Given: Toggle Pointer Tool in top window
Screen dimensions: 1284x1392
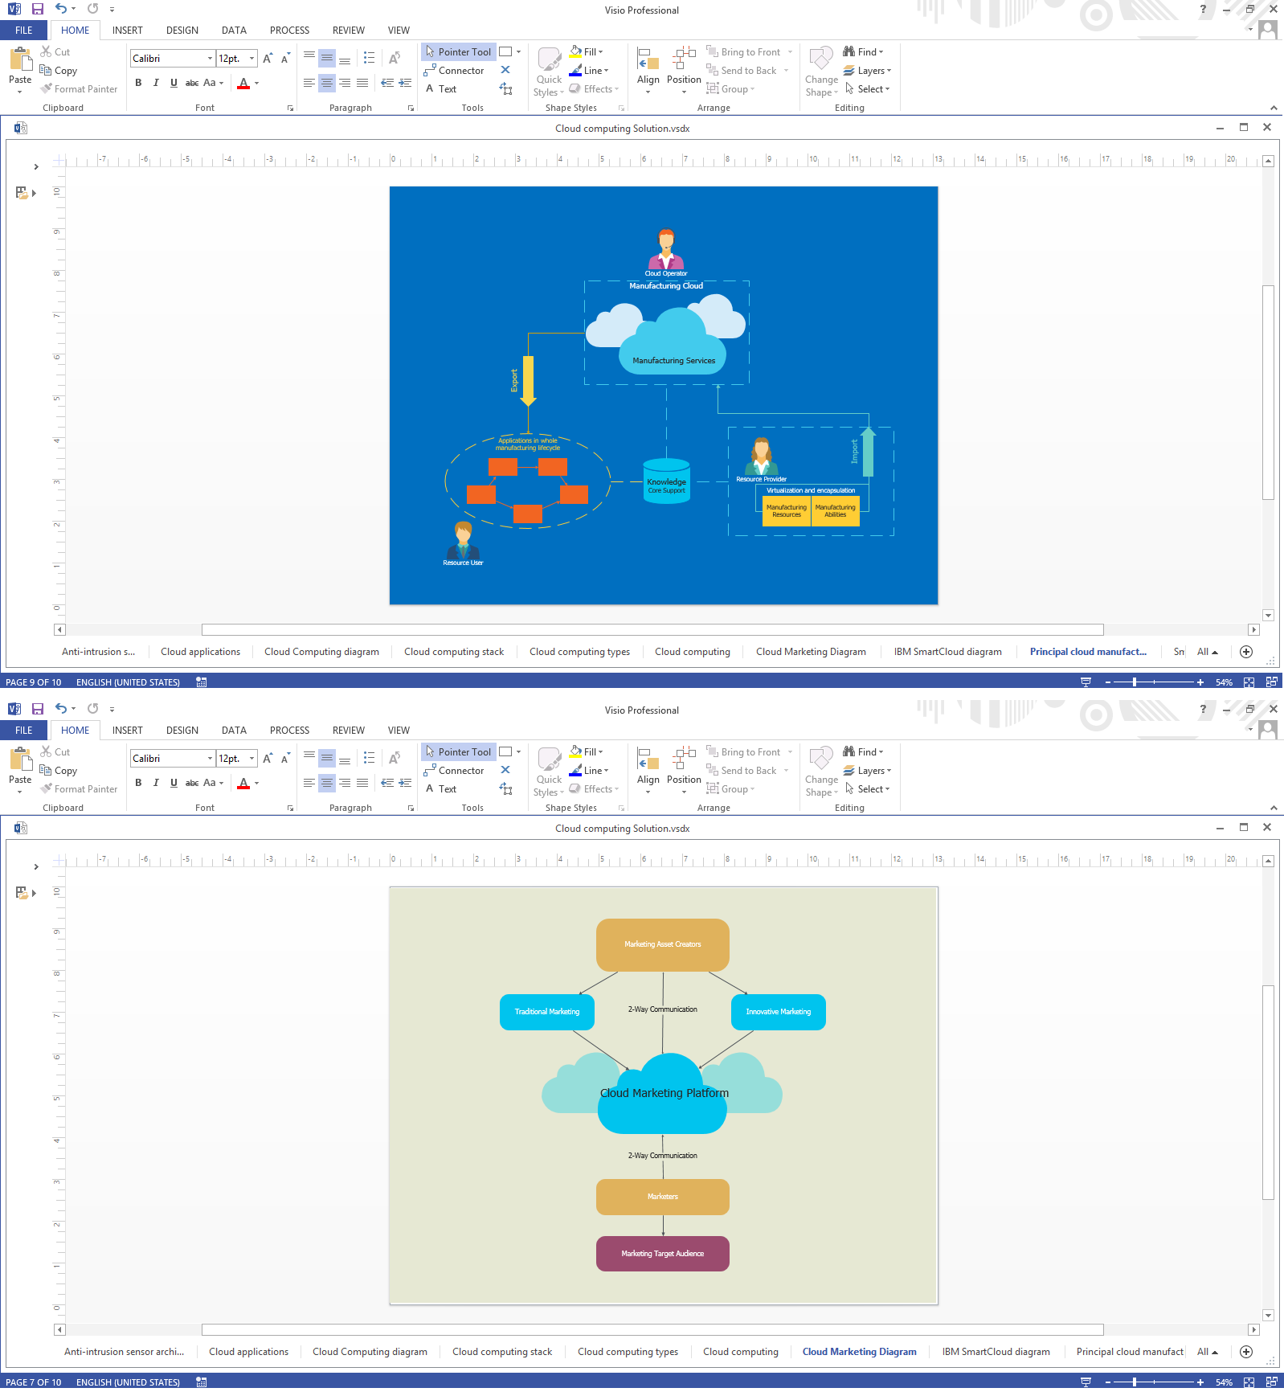Looking at the screenshot, I should pos(459,52).
